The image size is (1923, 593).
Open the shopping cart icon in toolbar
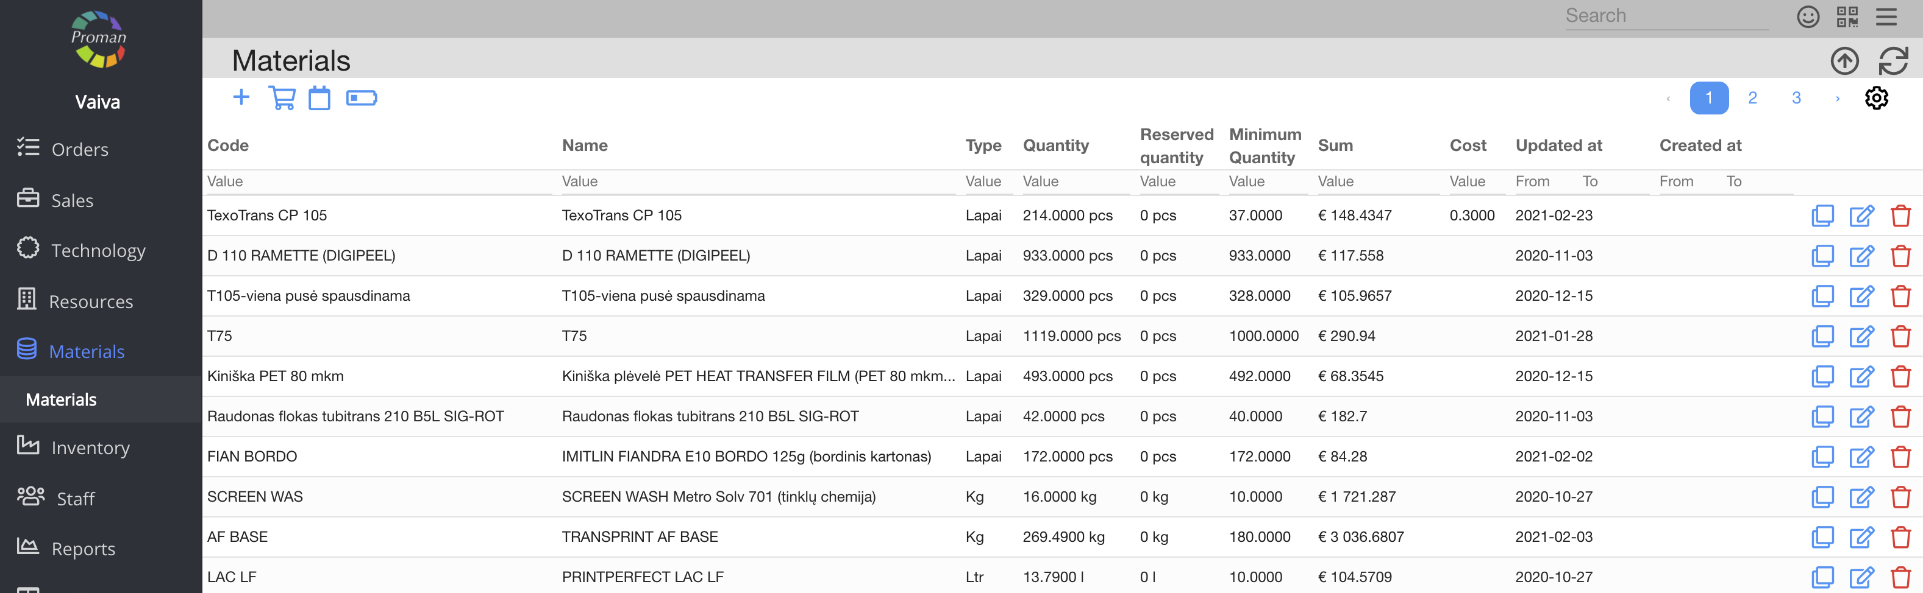[x=282, y=99]
